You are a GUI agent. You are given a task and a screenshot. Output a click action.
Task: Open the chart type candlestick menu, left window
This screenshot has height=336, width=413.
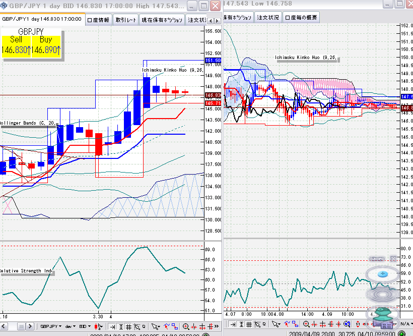click(99, 326)
